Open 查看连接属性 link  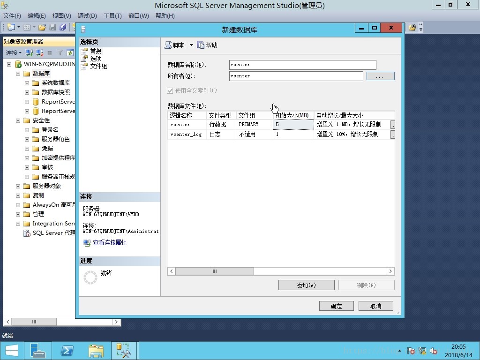pyautogui.click(x=110, y=242)
